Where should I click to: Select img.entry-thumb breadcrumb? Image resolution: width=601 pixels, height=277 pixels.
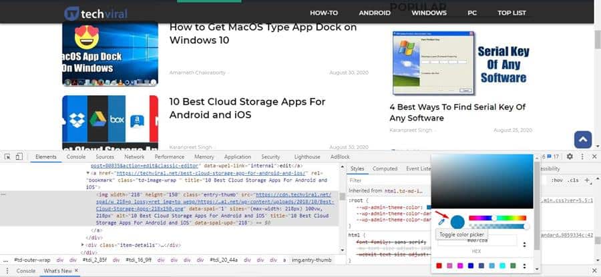point(312,260)
